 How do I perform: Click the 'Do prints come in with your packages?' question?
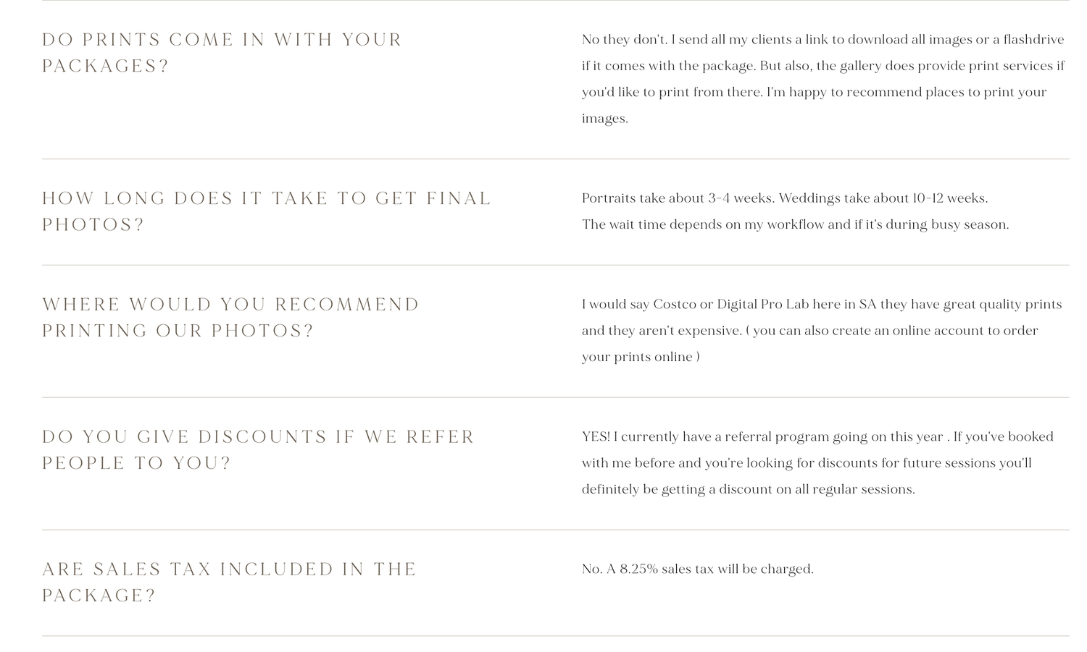point(222,53)
